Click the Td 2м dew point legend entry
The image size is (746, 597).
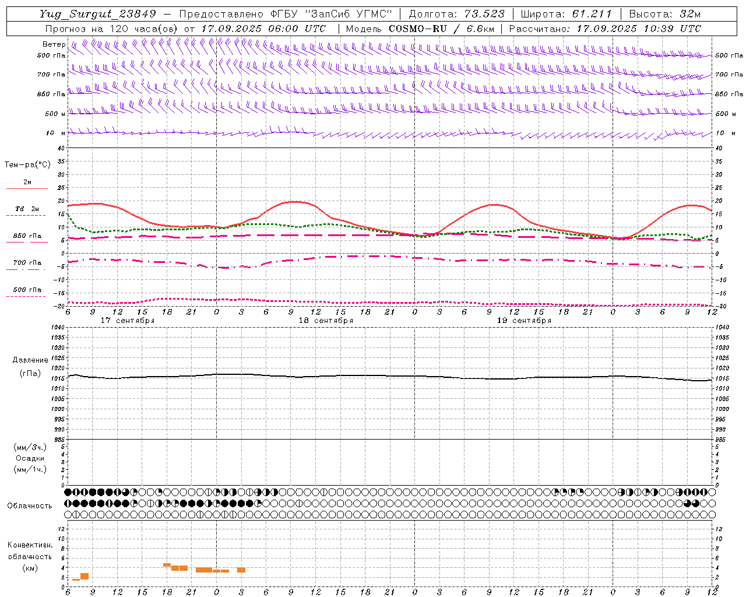(27, 209)
